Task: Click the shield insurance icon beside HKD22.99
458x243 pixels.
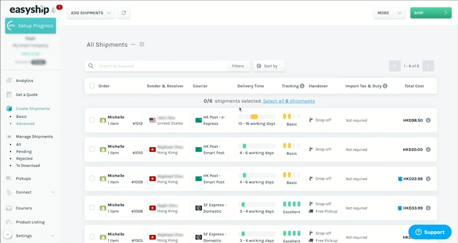Action: 400,179
